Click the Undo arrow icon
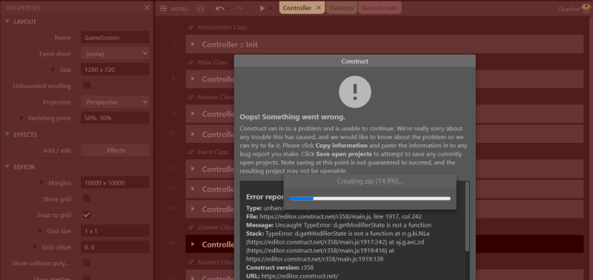The height and width of the screenshot is (280, 593). 219,8
